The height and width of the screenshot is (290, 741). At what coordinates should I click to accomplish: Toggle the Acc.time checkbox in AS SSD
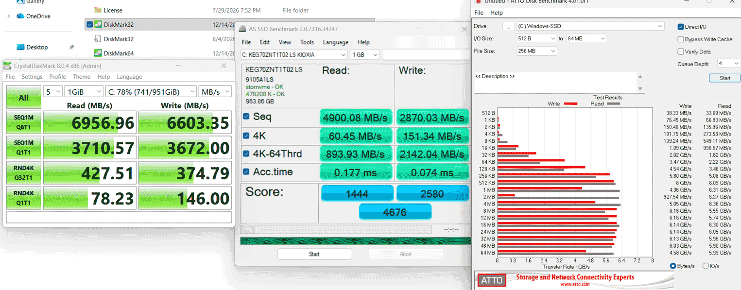(246, 172)
